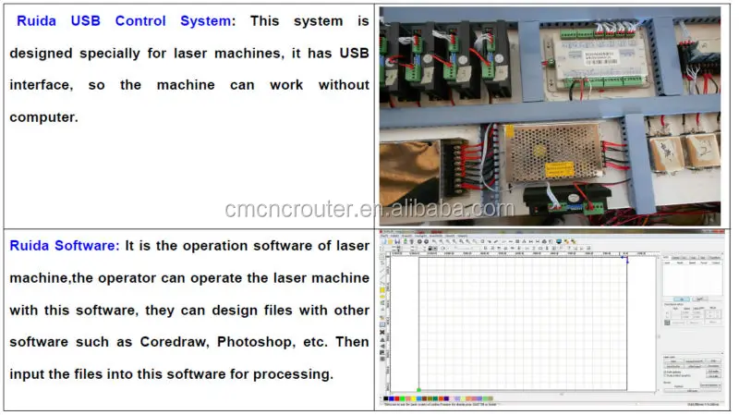Screen dimensions: 739x415
Task: Open the Config menu in laser software
Action: click(420, 236)
